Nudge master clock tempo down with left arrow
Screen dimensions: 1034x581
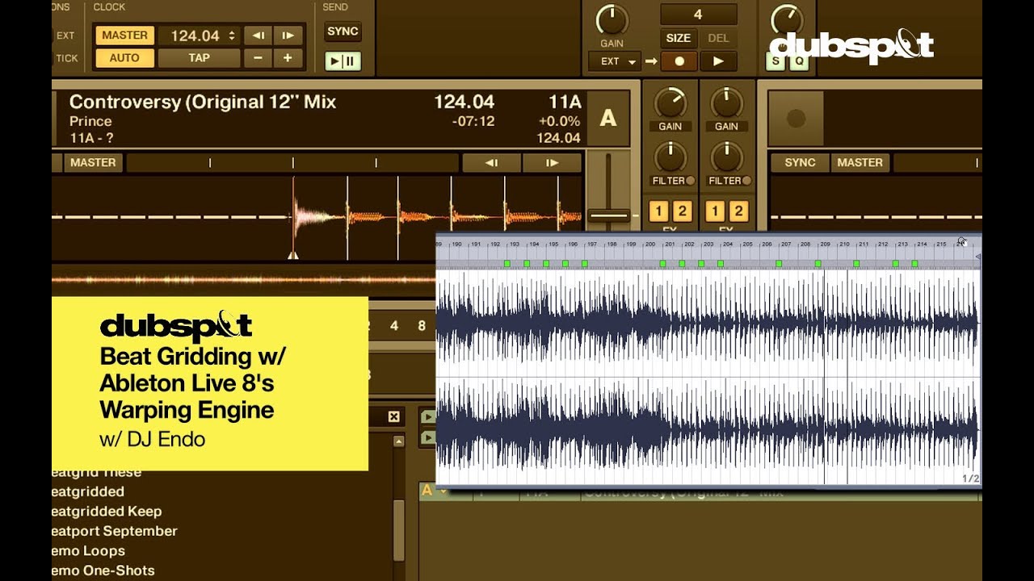[258, 36]
